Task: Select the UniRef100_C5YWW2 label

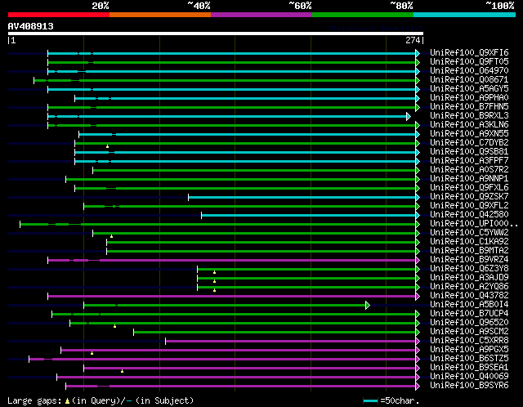Action: tap(469, 233)
